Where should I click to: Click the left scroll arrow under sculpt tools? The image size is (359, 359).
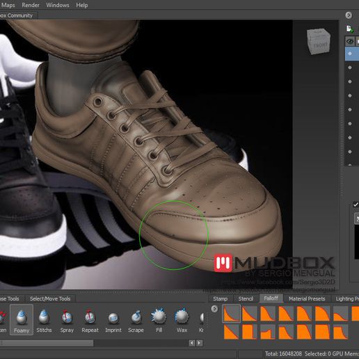(x=192, y=343)
